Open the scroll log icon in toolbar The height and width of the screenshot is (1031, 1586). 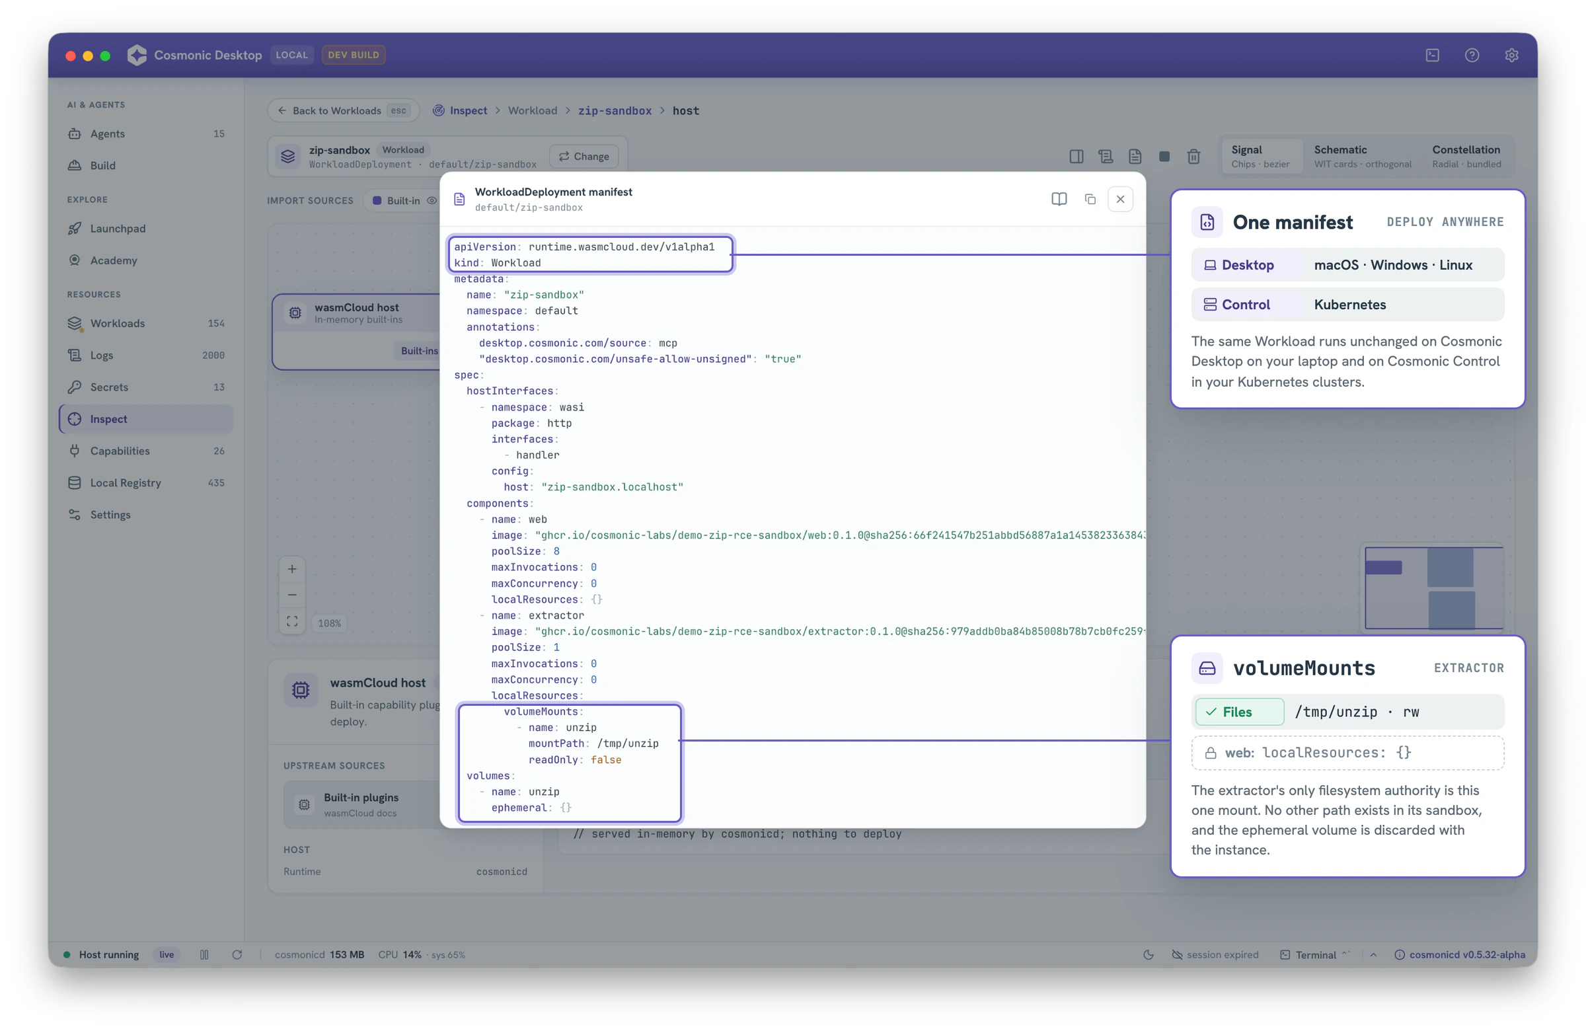pyautogui.click(x=1105, y=156)
